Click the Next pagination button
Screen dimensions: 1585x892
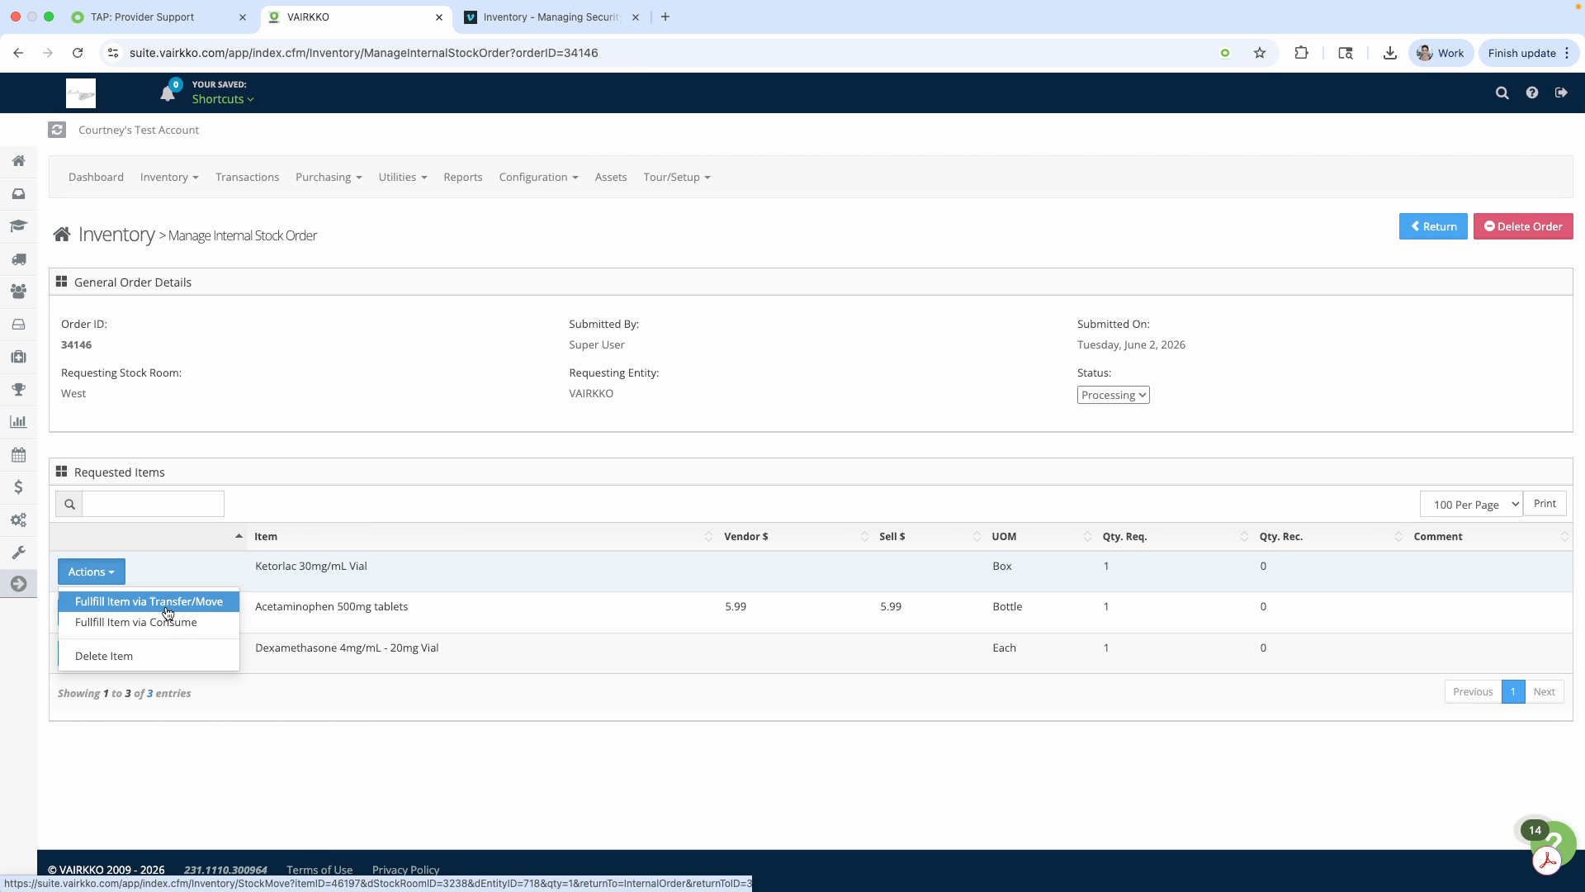(x=1545, y=692)
